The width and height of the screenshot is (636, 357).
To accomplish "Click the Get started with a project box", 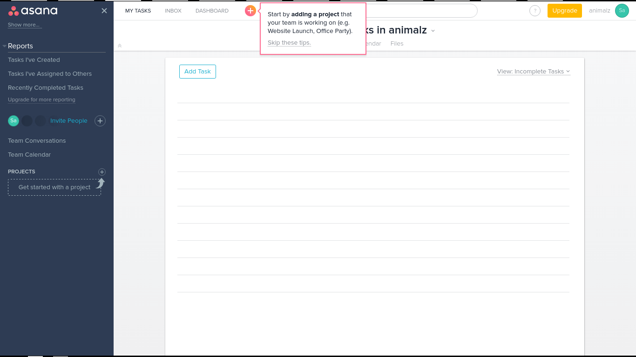I will (x=54, y=187).
